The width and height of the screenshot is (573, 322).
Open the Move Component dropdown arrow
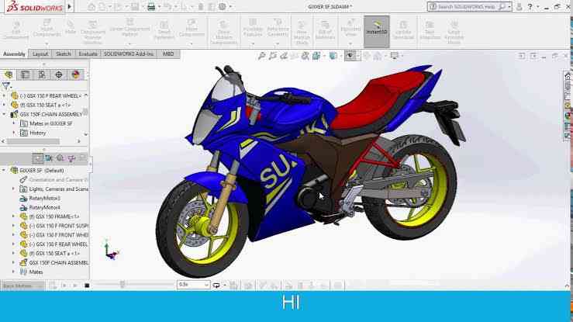point(192,43)
